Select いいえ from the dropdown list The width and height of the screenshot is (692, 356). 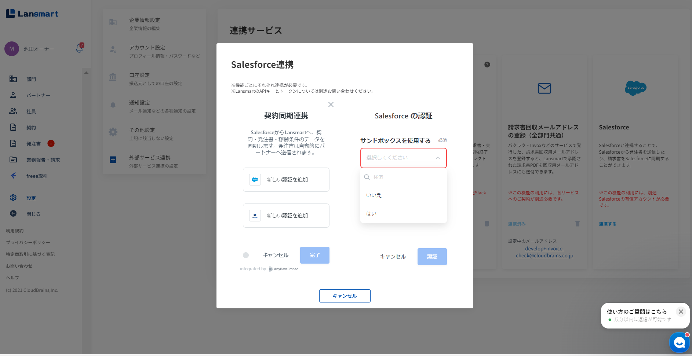click(x=404, y=195)
